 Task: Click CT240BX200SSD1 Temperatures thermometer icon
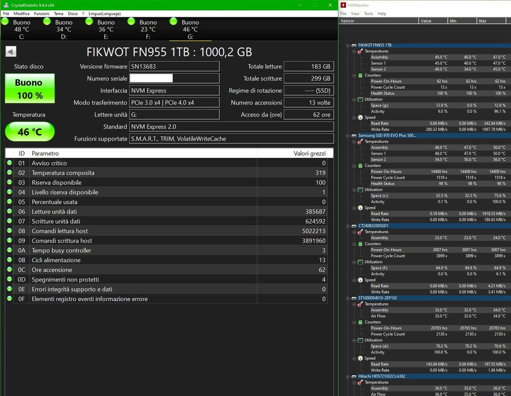(x=360, y=232)
